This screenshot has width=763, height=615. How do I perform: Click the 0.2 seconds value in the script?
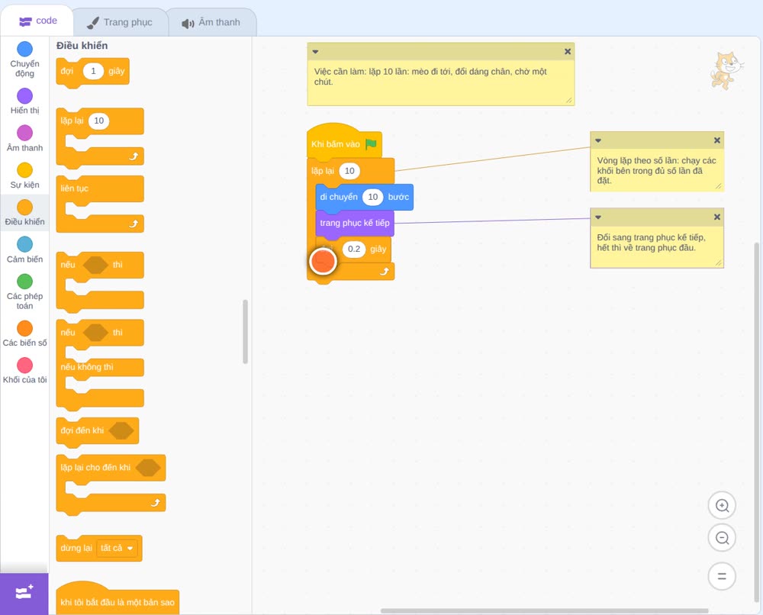click(354, 249)
